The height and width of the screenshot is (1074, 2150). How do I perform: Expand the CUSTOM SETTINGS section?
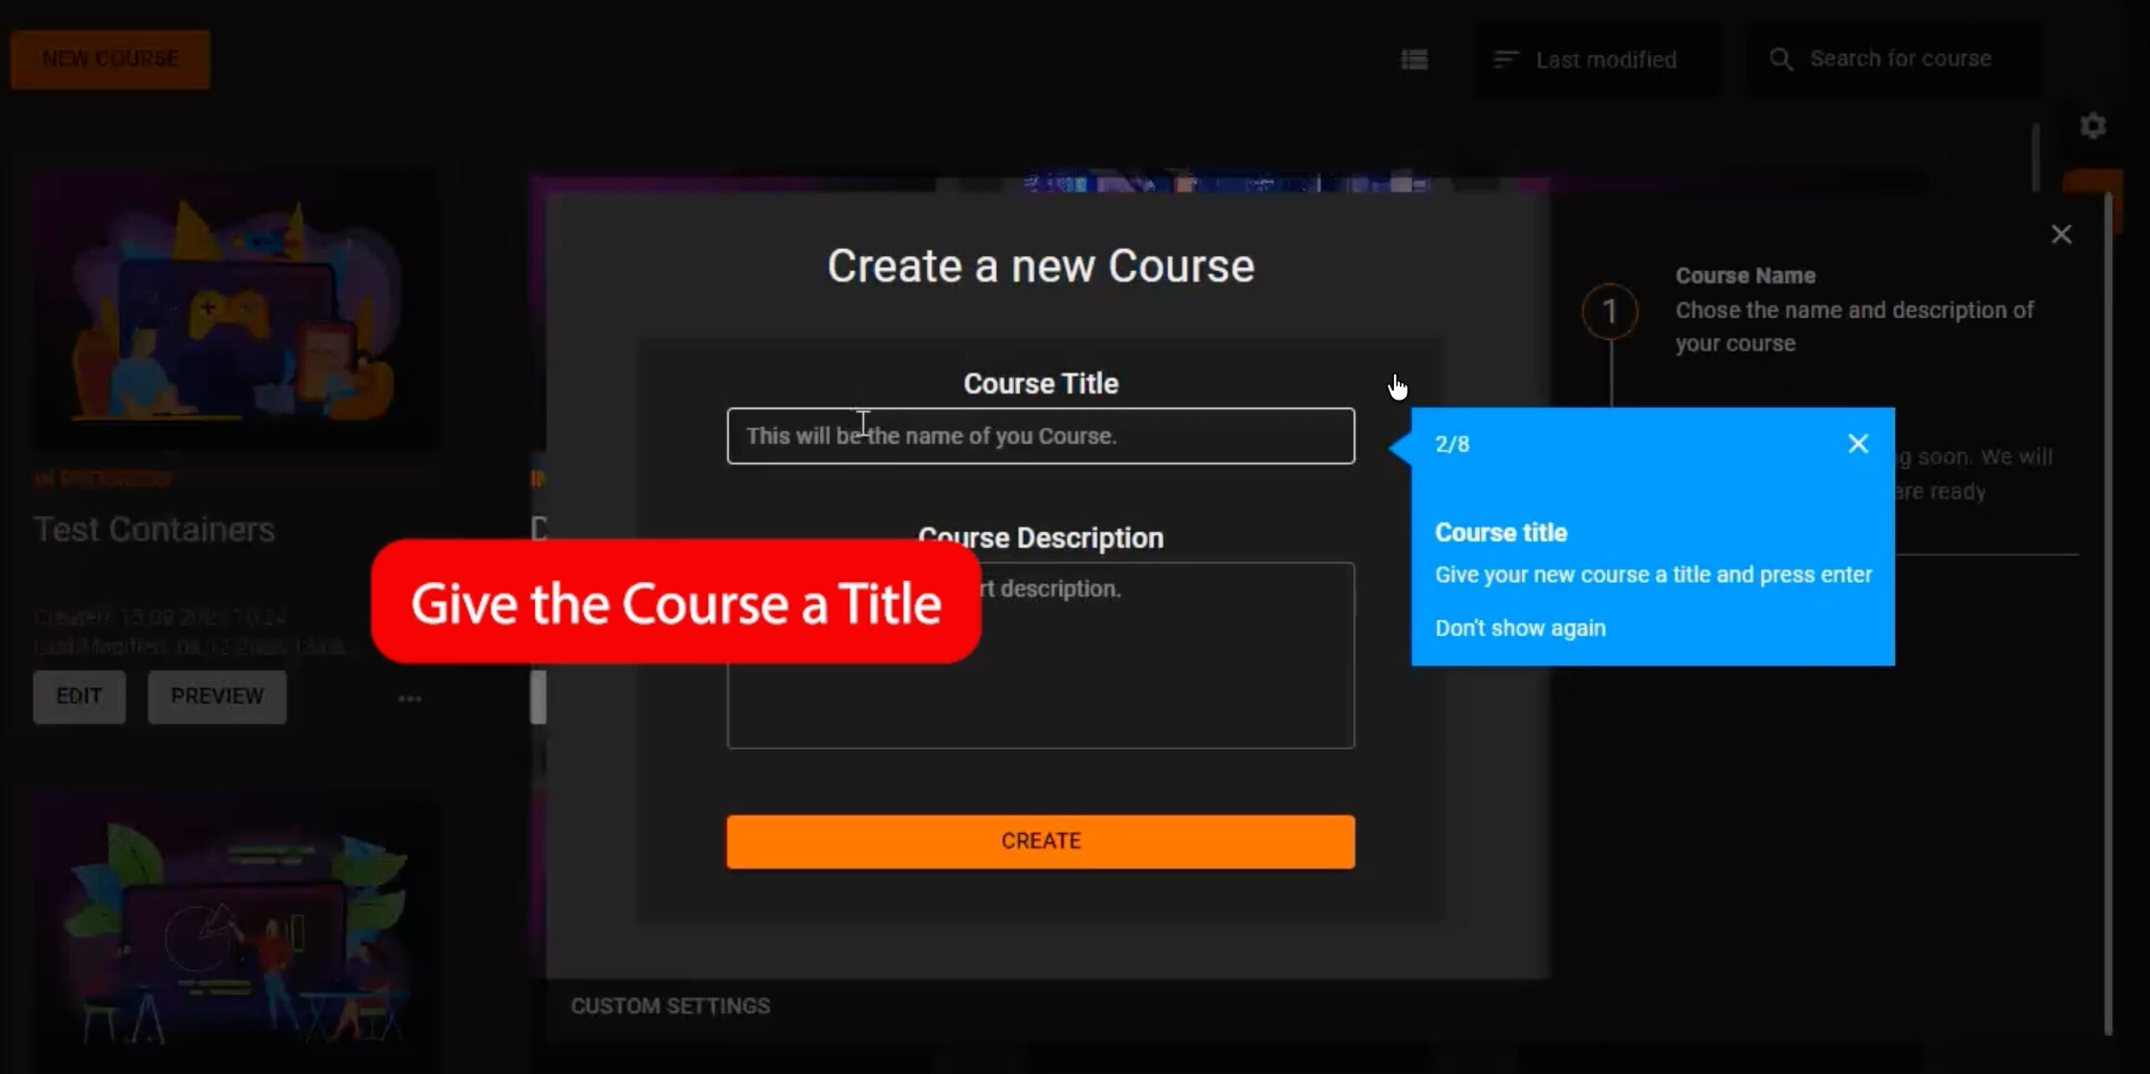tap(669, 1005)
